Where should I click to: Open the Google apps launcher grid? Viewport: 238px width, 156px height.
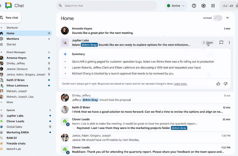coord(213,6)
